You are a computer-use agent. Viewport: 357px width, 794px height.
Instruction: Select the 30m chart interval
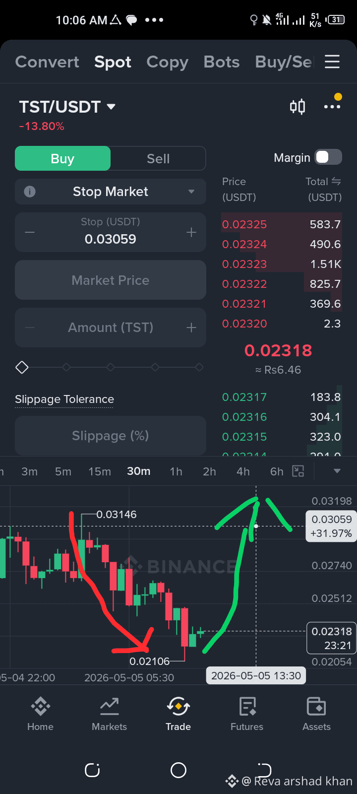click(x=139, y=471)
